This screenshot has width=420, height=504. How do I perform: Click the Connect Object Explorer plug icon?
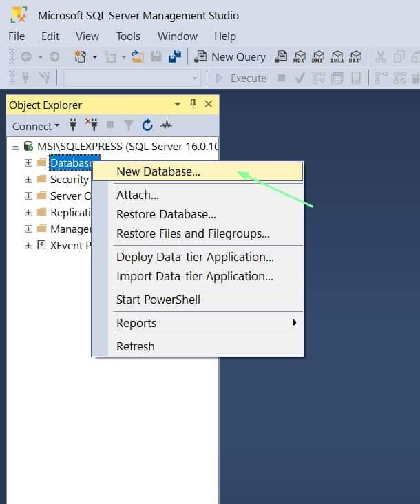click(73, 125)
